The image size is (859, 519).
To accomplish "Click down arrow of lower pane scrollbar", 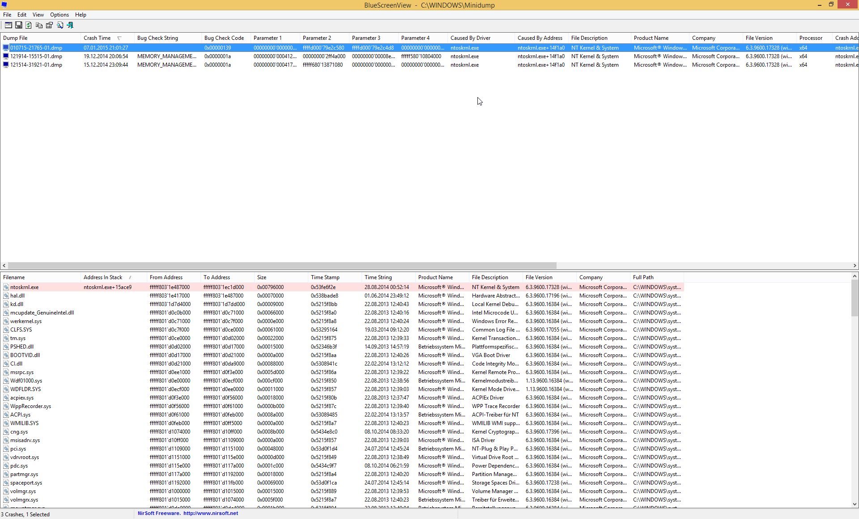I will [x=855, y=504].
